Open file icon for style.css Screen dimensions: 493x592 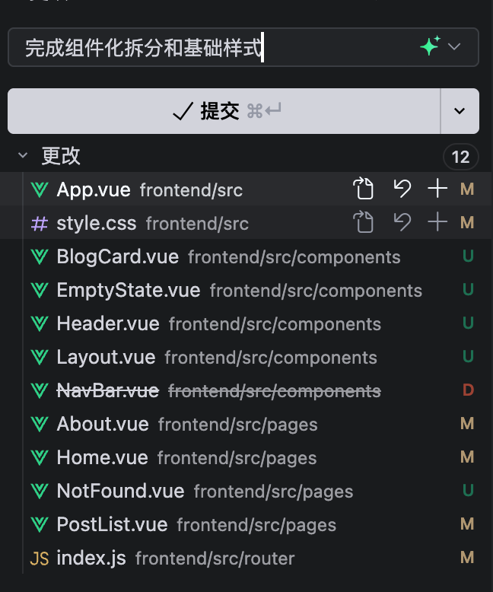[x=363, y=221]
